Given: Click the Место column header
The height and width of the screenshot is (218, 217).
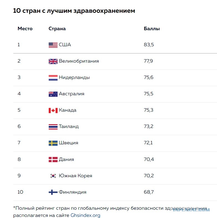Looking at the screenshot, I should click(25, 29).
